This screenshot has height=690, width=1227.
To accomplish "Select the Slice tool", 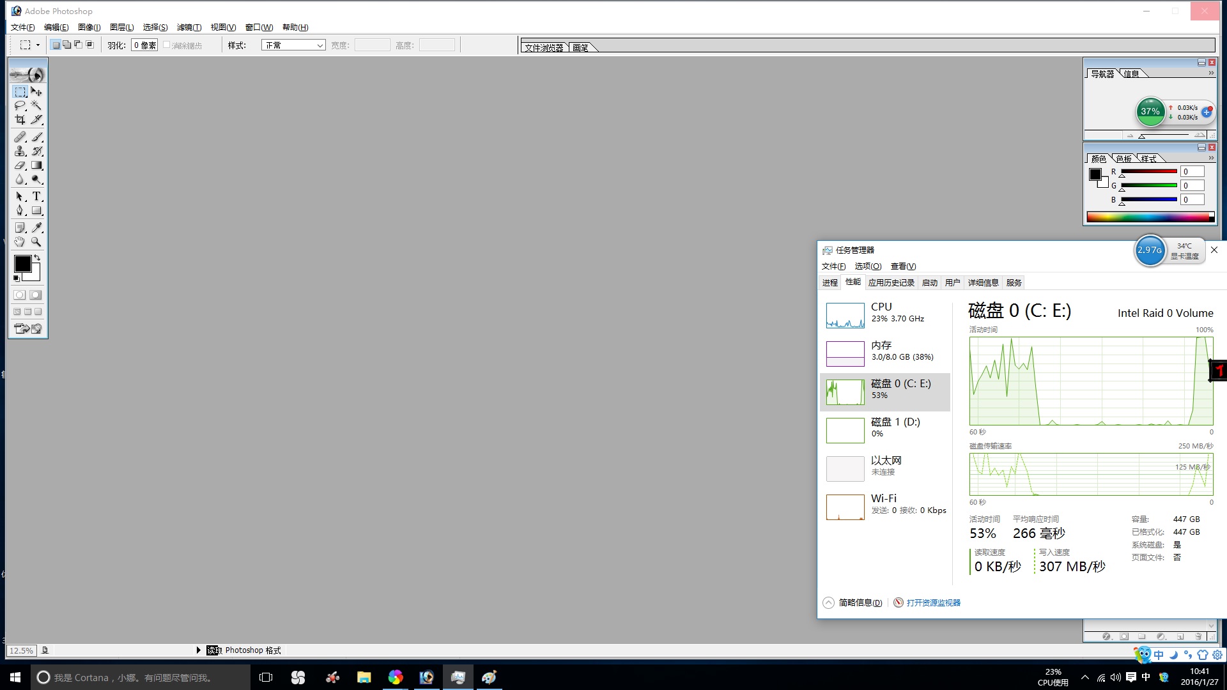I will point(36,119).
